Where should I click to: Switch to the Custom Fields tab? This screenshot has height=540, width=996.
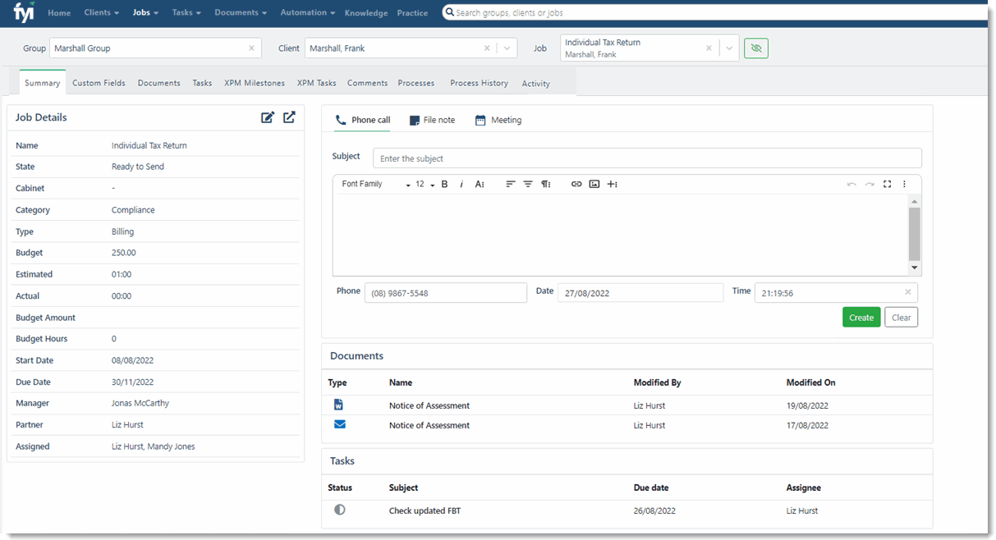pos(99,83)
